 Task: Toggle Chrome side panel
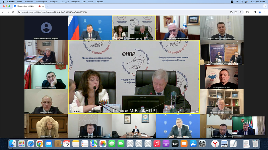click(255, 12)
